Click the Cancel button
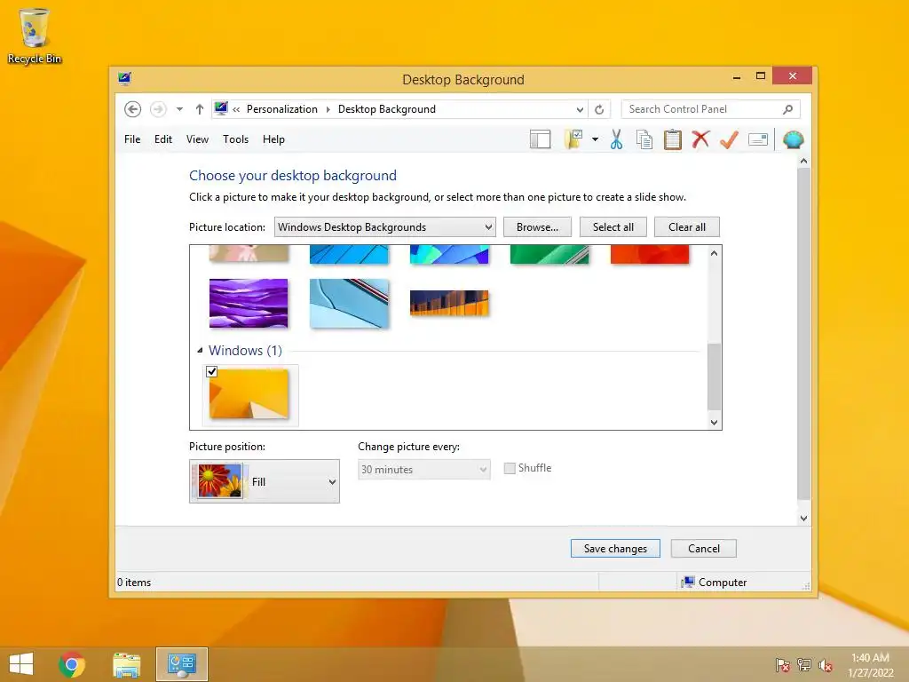This screenshot has height=682, width=909. point(704,549)
